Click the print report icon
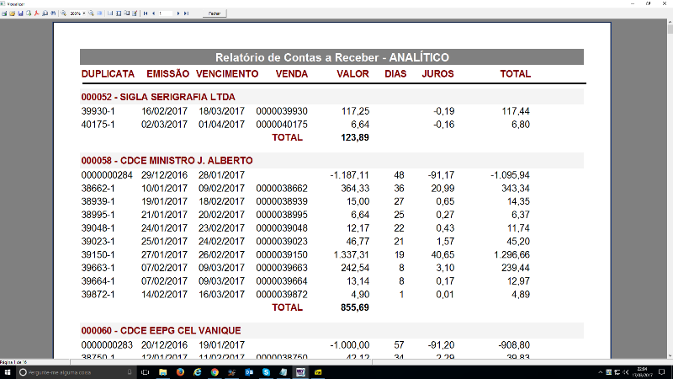The width and height of the screenshot is (673, 379). coord(4,13)
